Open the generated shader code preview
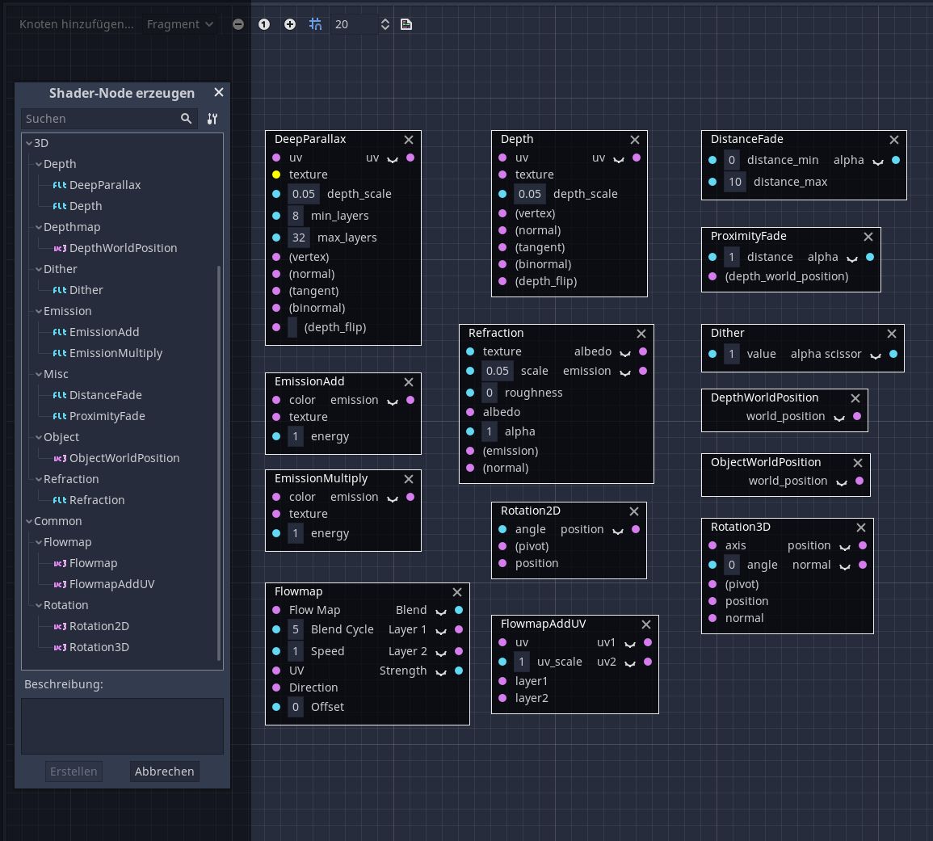933x841 pixels. [406, 24]
